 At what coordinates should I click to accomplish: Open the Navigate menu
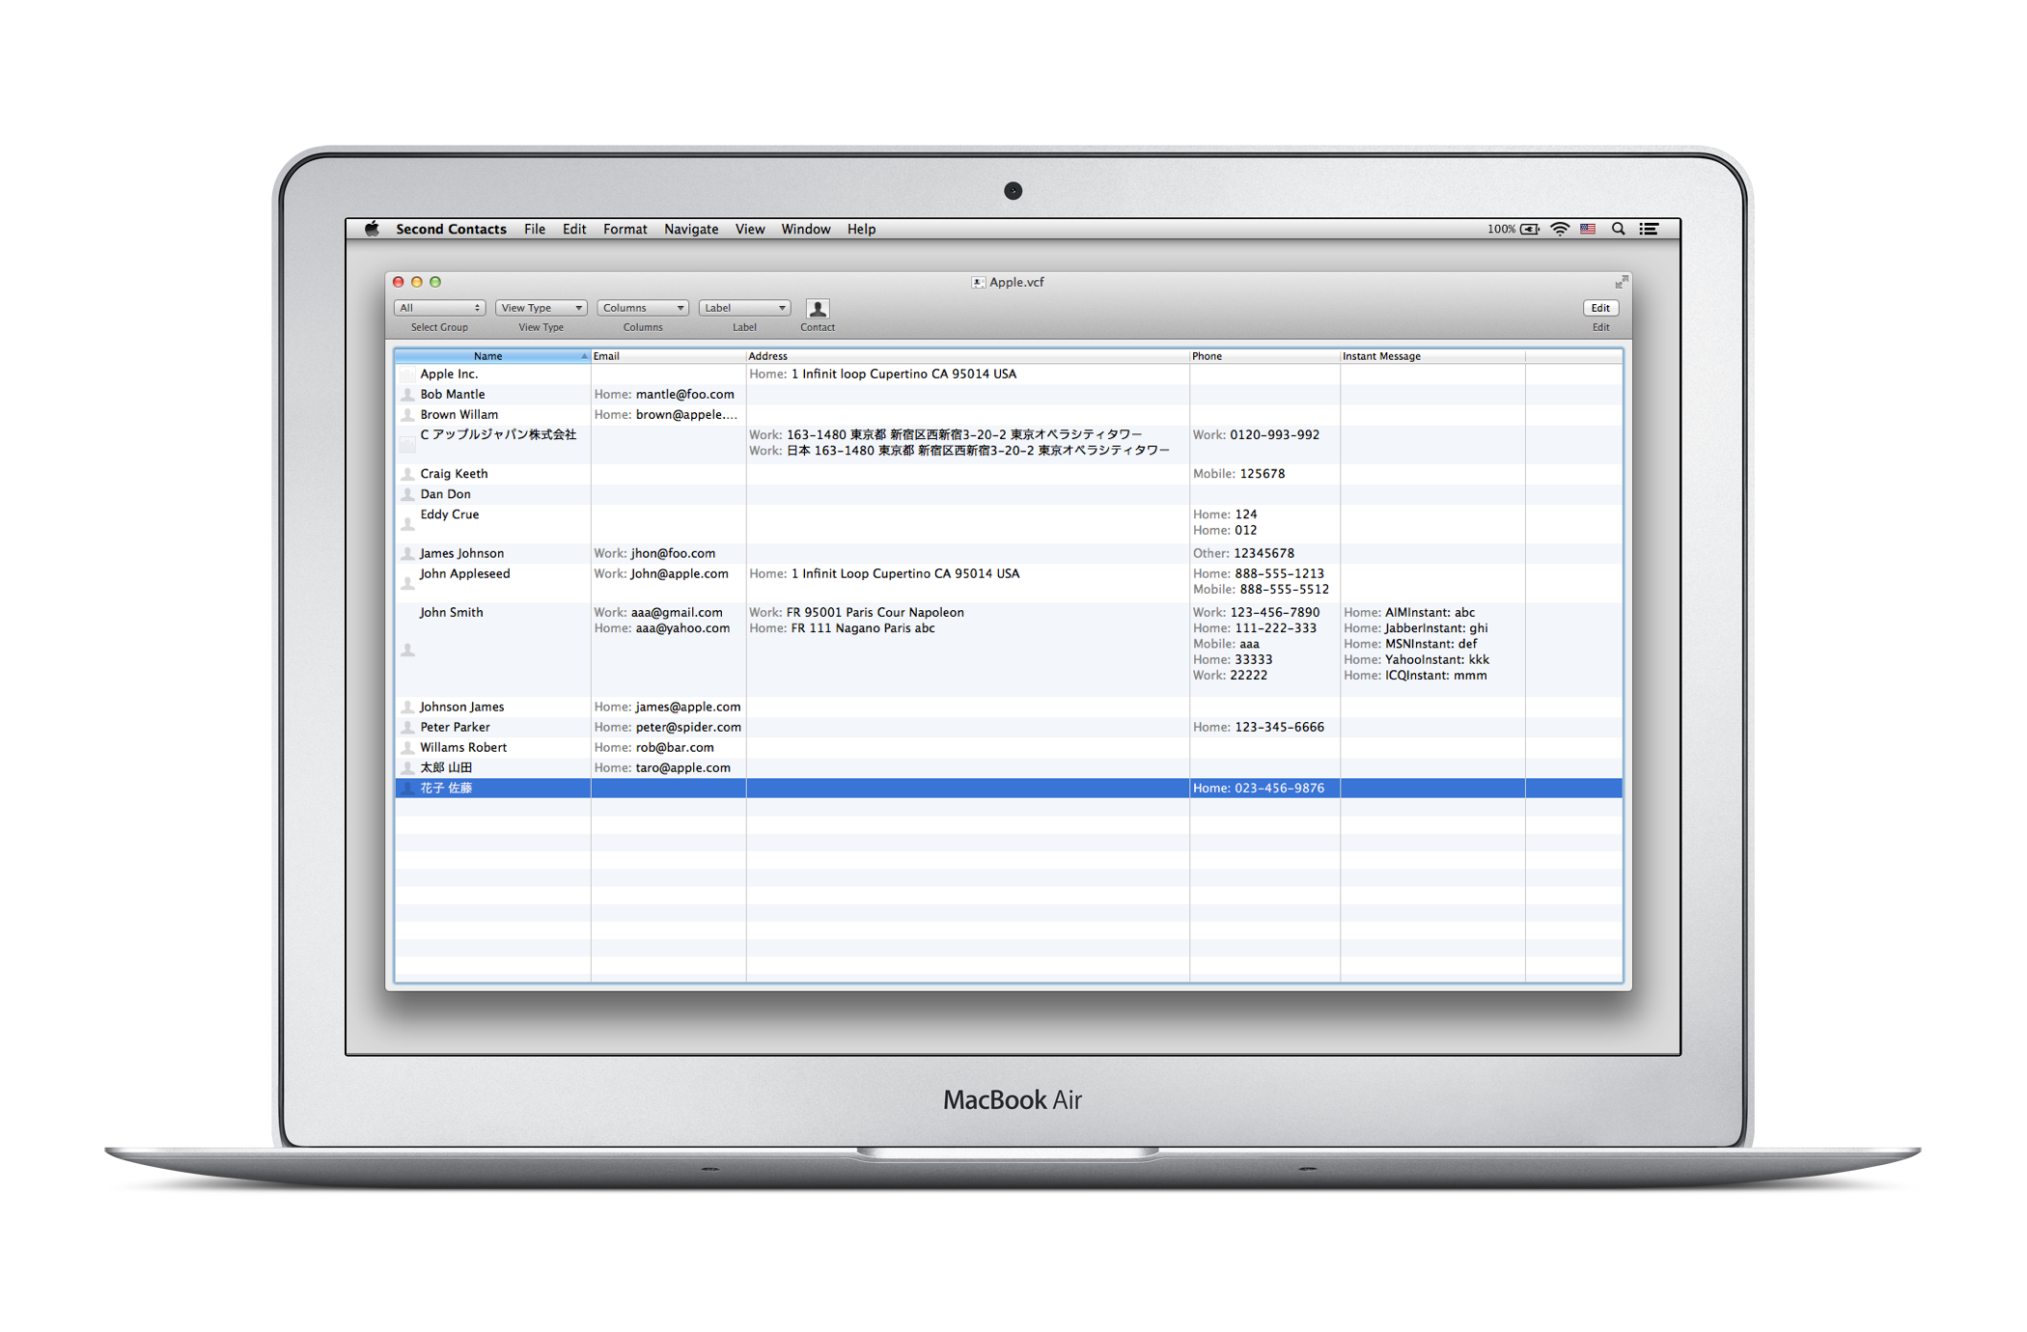coord(691,229)
